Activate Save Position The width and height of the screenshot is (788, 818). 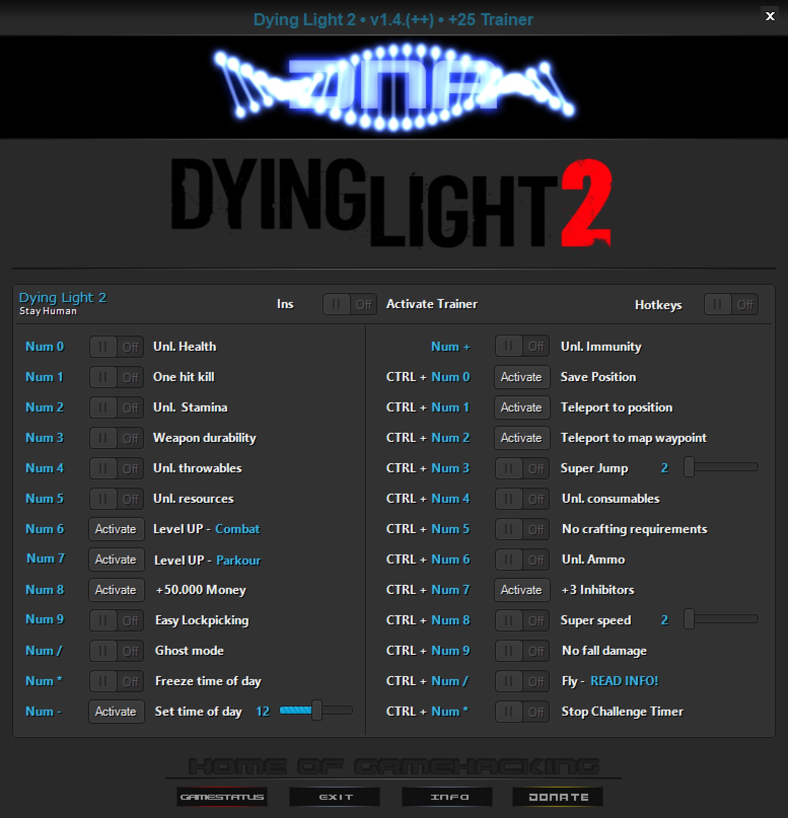[522, 377]
